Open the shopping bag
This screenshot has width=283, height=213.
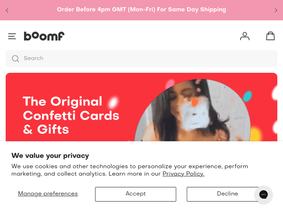pos(270,36)
